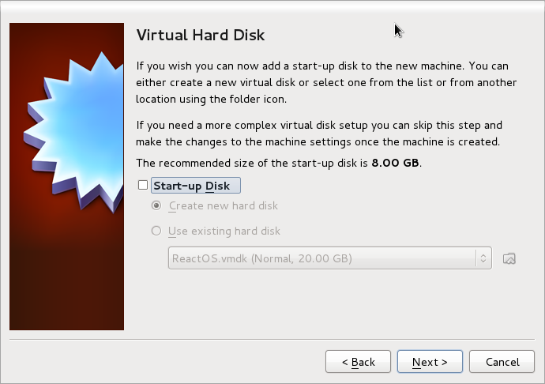
Task: Proceed with the Next button
Action: [x=430, y=362]
